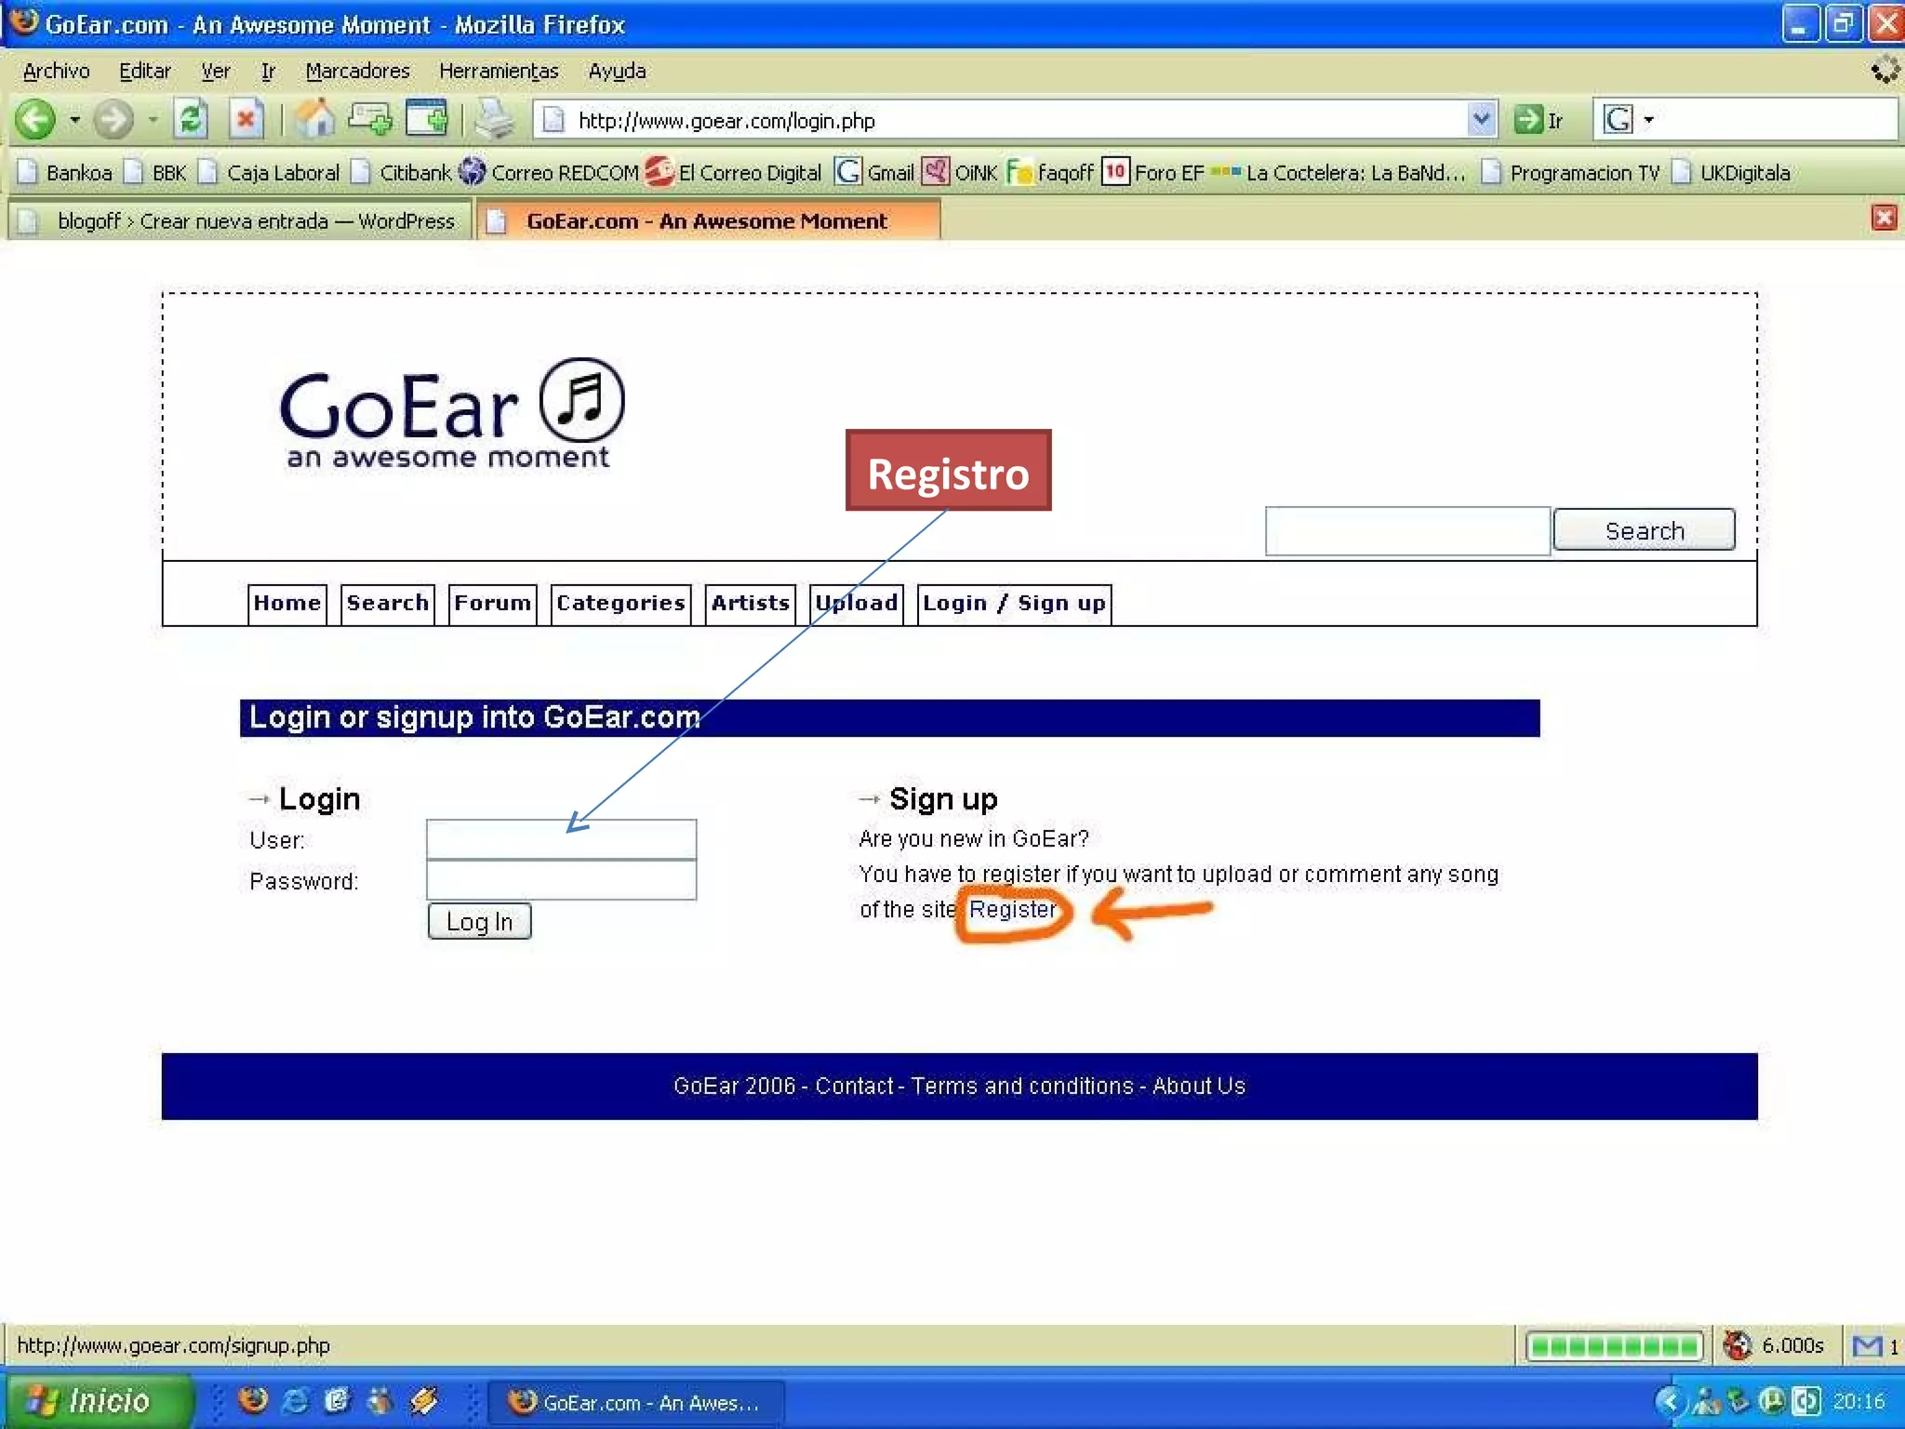Click the Register link

[1012, 909]
